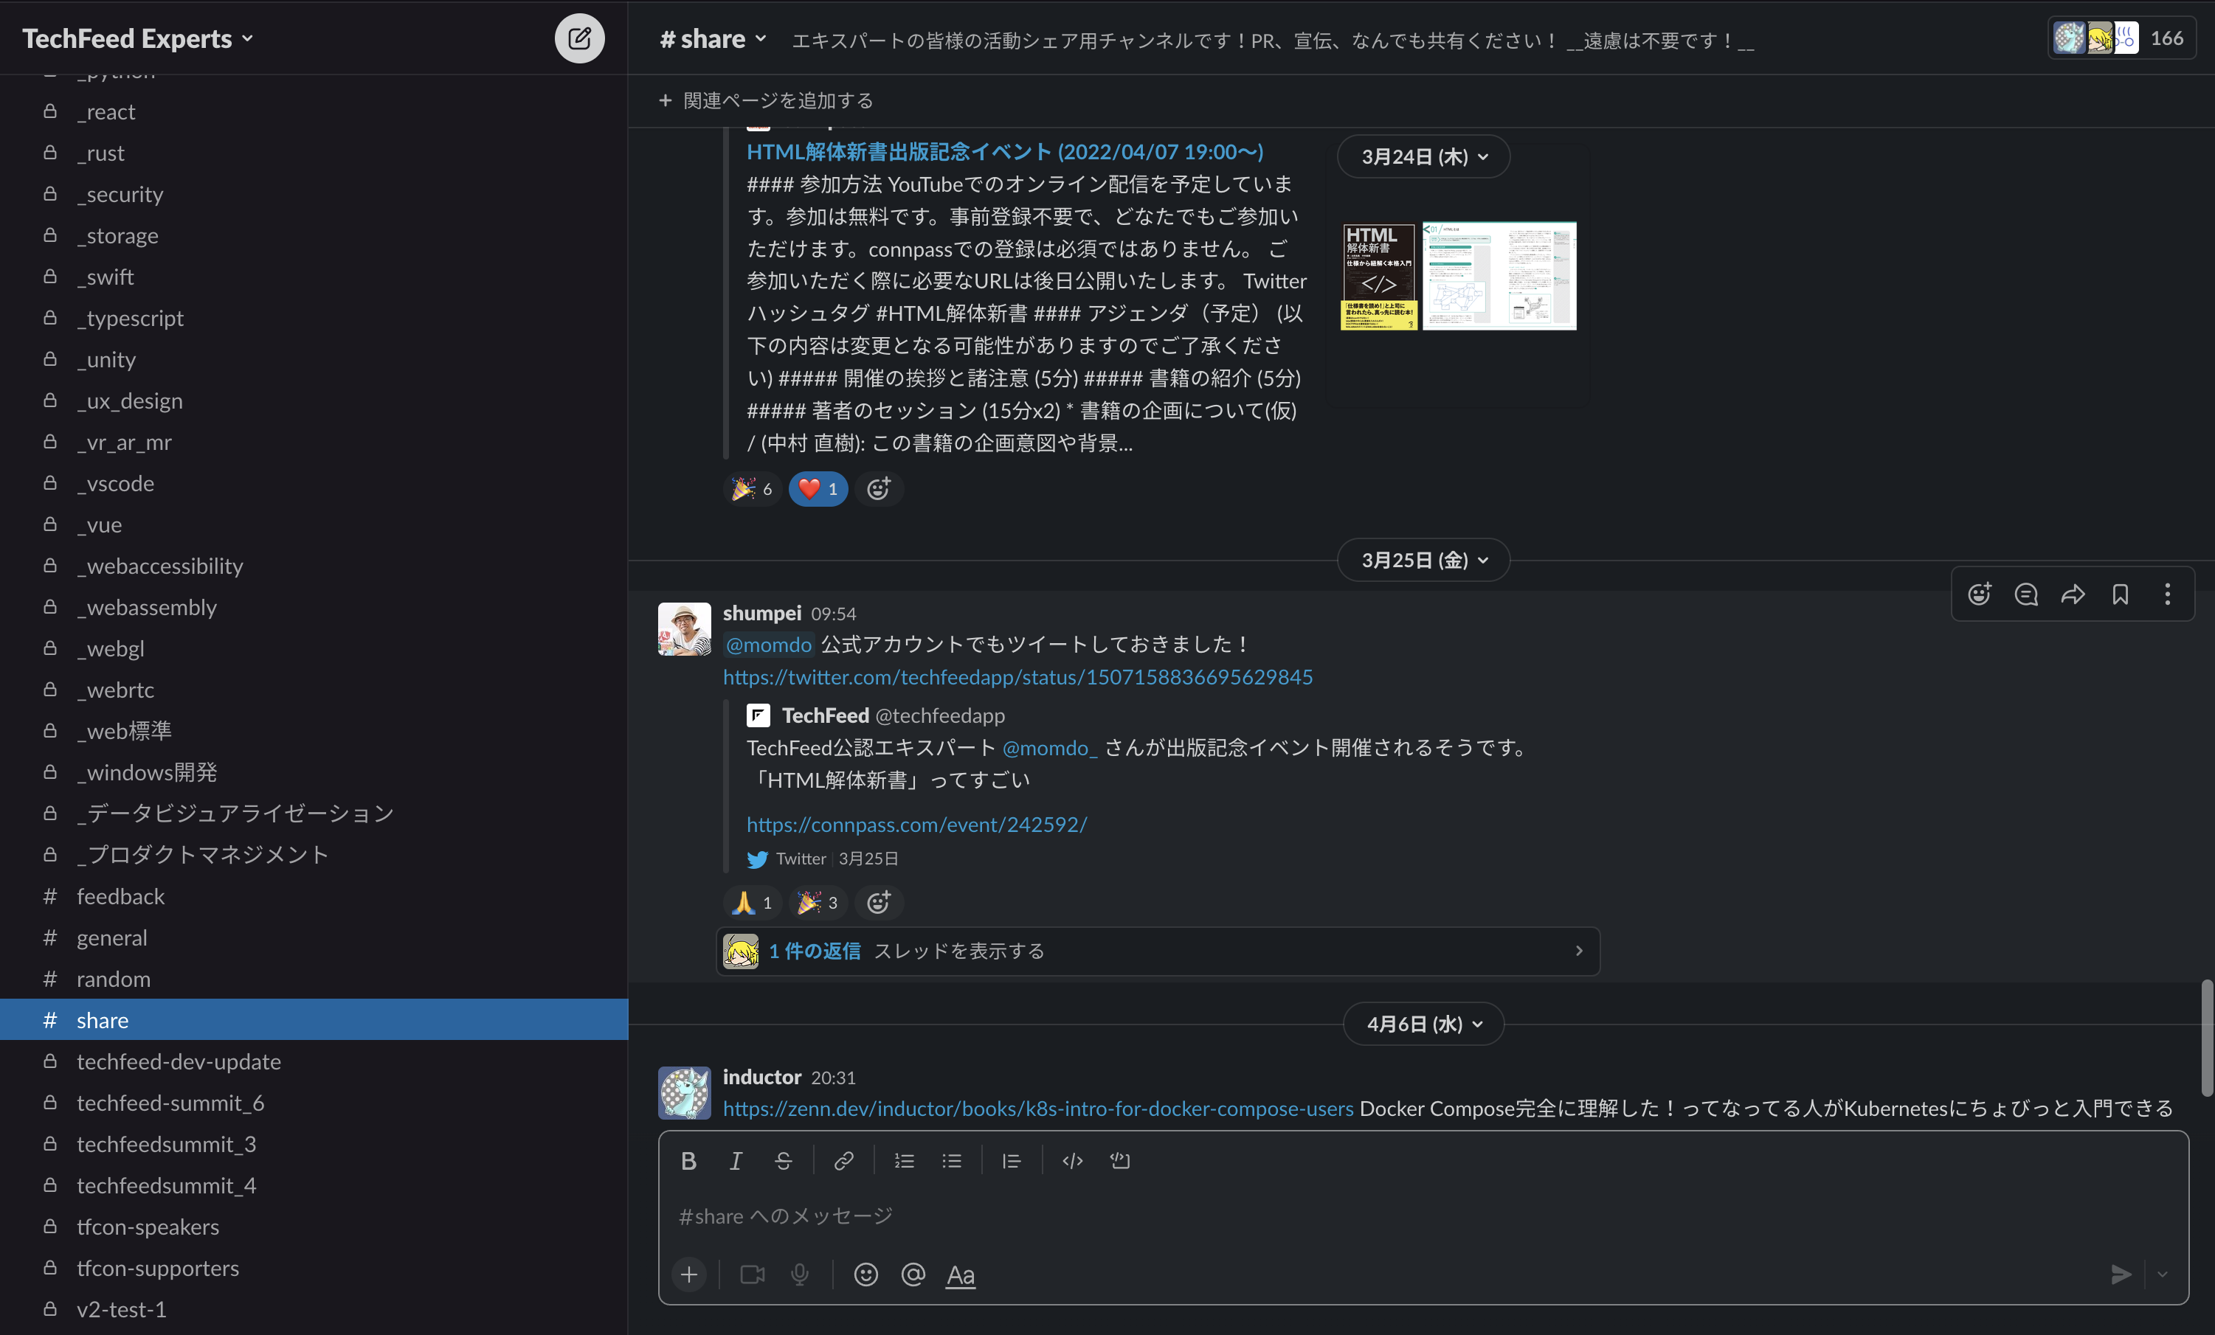Record an audio clip with the microphone icon

point(799,1275)
